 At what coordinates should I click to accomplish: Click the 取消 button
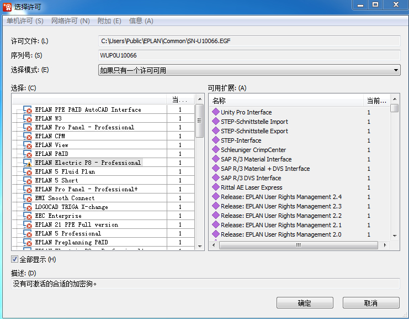pos(371,303)
